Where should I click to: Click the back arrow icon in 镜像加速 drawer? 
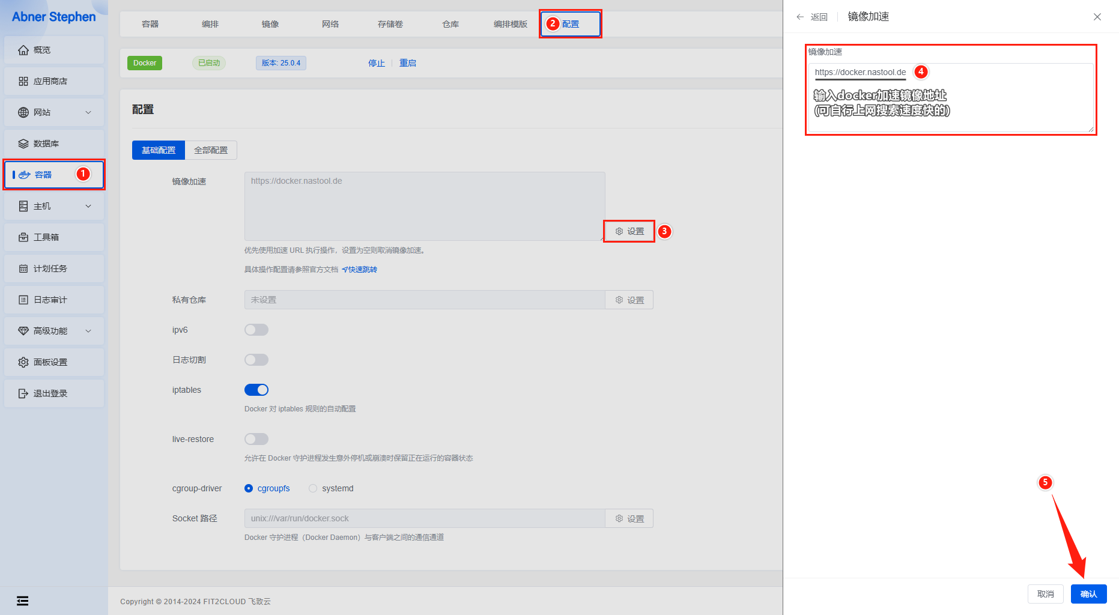pyautogui.click(x=800, y=17)
